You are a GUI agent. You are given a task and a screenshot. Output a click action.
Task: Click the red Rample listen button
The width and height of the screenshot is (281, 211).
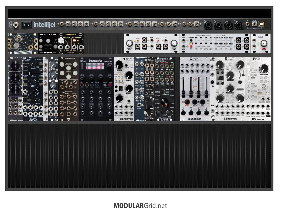coord(110,85)
